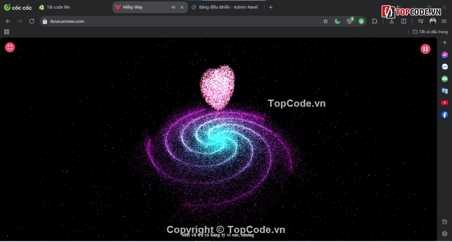Image resolution: width=452 pixels, height=242 pixels.
Task: Open the Bảng điều khiển - Admin Panel tab
Action: click(225, 7)
